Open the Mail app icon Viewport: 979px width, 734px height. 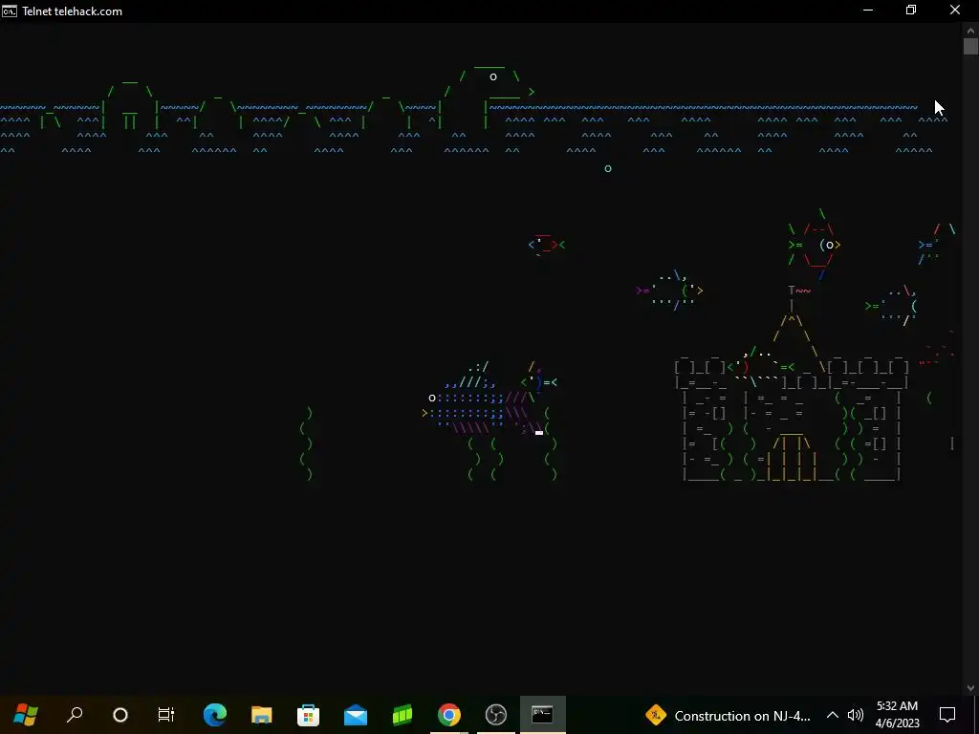click(x=356, y=715)
